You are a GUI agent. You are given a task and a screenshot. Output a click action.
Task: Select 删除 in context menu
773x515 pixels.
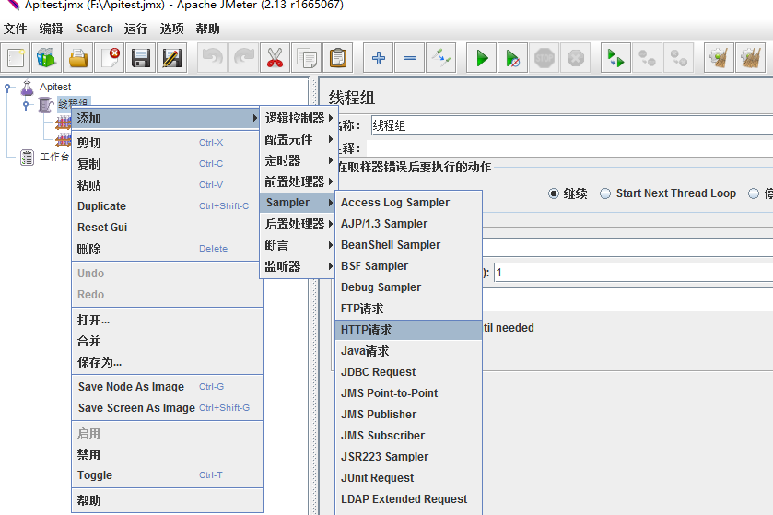167,249
